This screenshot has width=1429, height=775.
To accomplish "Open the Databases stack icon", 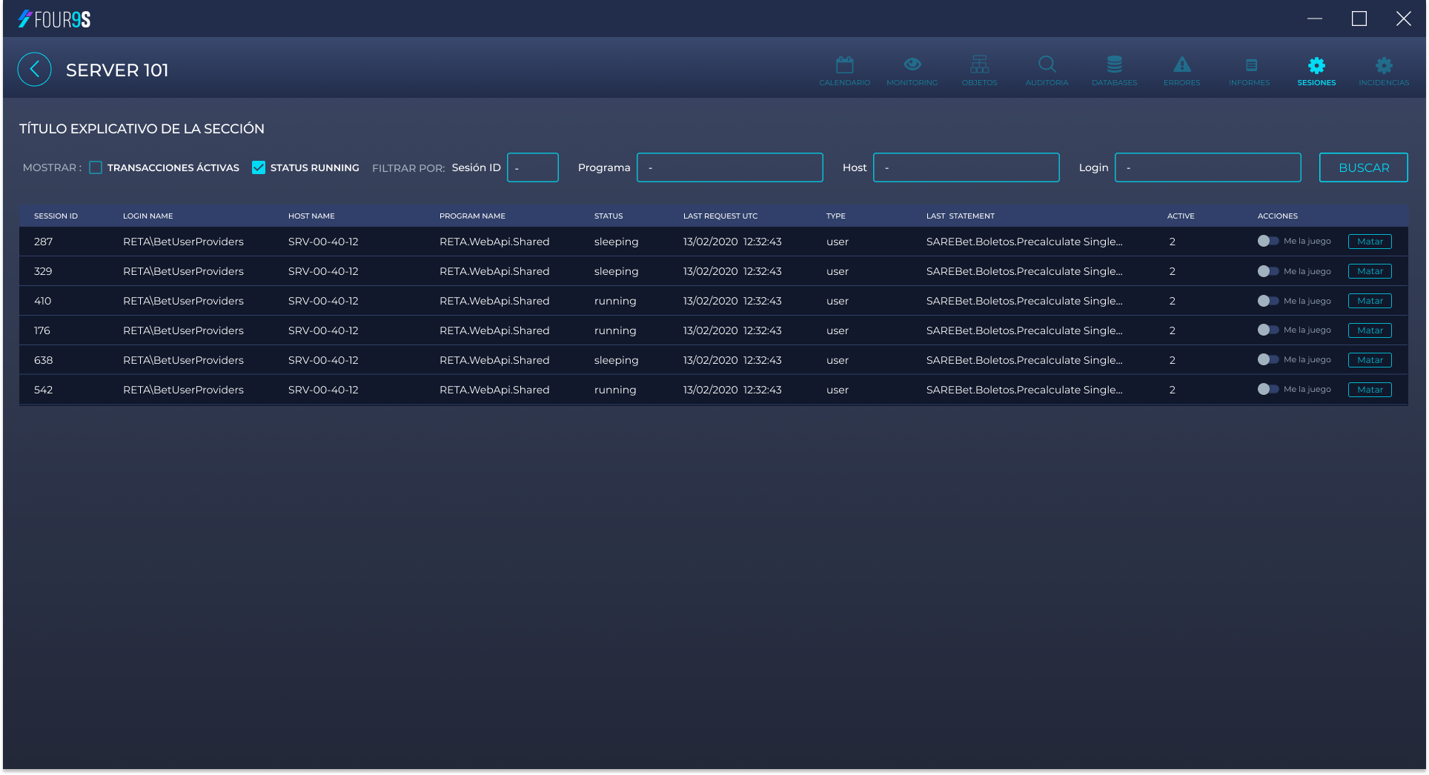I will coord(1114,65).
